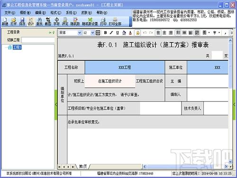The image size is (237, 178).
Task: Open the 皮肤 (Skin) menu
Action: (x=86, y=13)
